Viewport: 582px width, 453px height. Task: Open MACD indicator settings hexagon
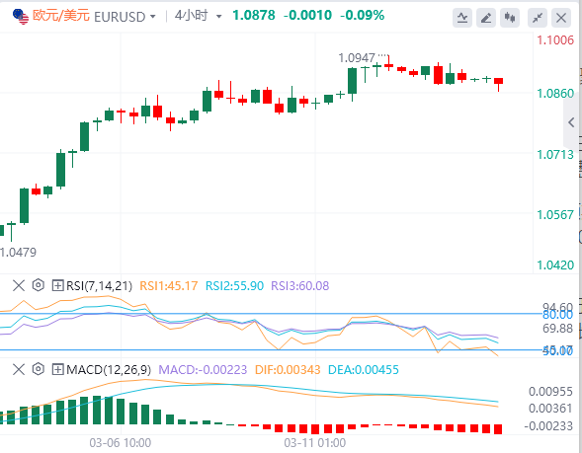39,369
